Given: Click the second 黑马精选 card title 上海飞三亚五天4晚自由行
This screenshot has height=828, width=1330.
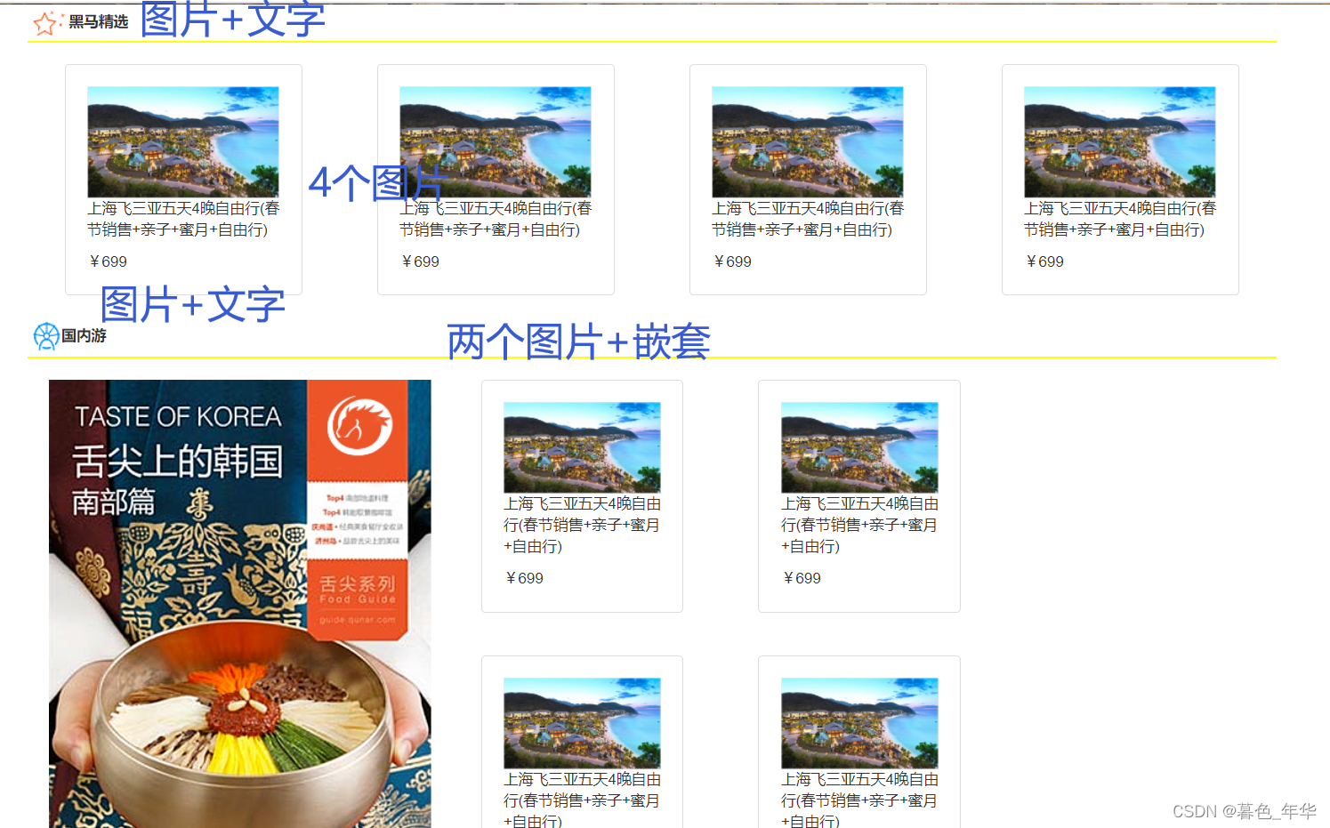Looking at the screenshot, I should (496, 219).
